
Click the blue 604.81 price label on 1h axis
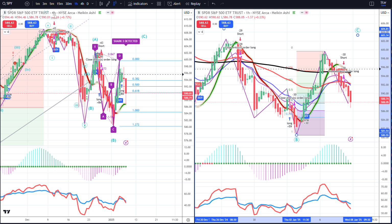click(385, 29)
